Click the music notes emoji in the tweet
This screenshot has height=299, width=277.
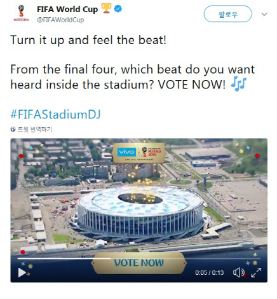click(238, 84)
